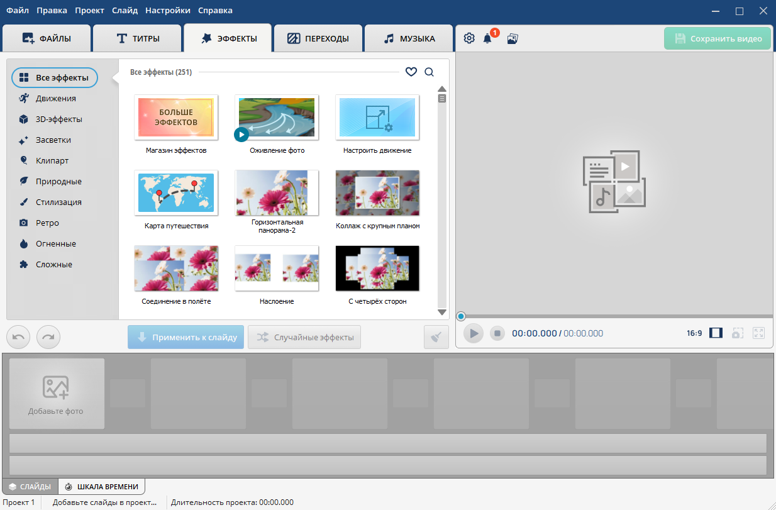The width and height of the screenshot is (776, 510).
Task: Show favorite effects heart icon
Action: (411, 72)
